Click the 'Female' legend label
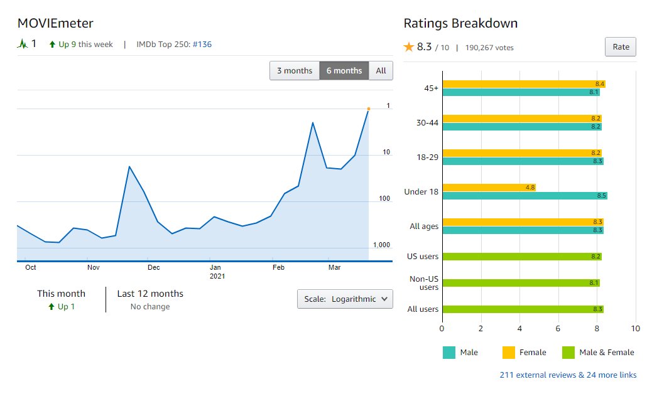The height and width of the screenshot is (394, 652). (x=533, y=353)
